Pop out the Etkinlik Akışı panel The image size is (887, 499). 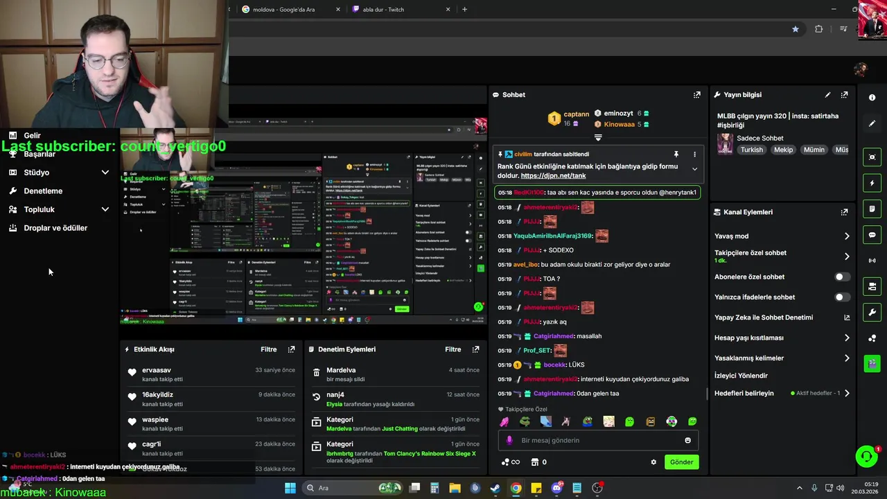[x=291, y=349]
